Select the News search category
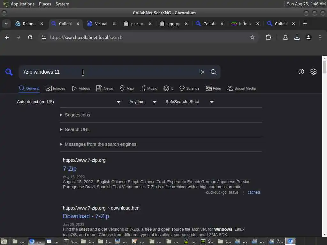The image size is (327, 245). coord(105,88)
